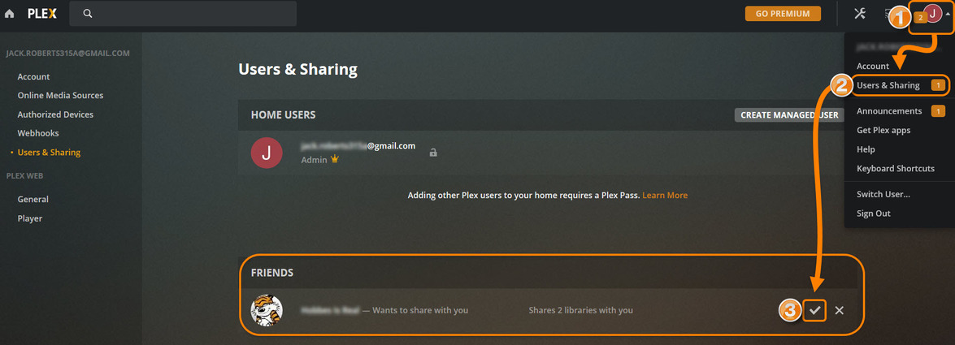Click the PLEX WEB sidebar header

pos(24,176)
